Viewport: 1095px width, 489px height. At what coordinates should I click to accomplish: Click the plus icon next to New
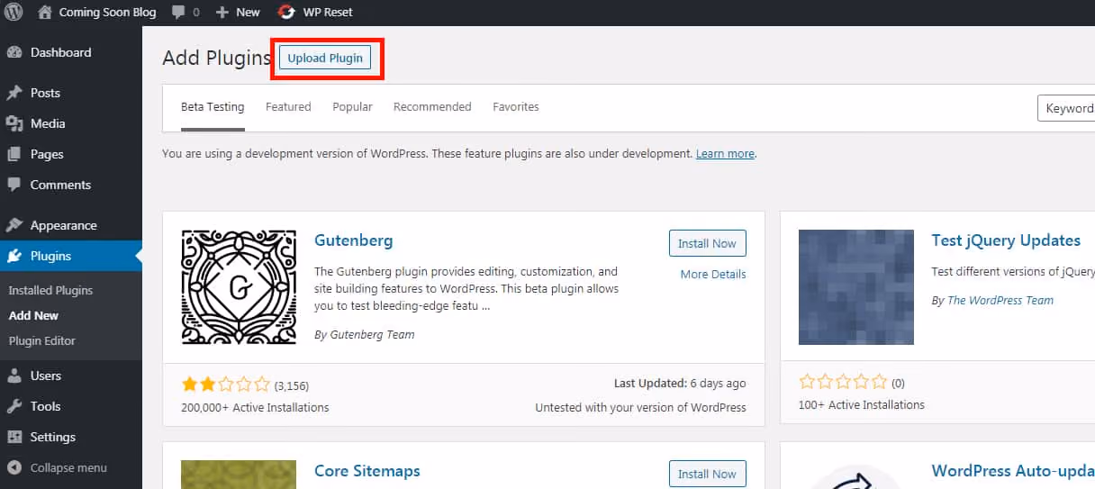(222, 13)
